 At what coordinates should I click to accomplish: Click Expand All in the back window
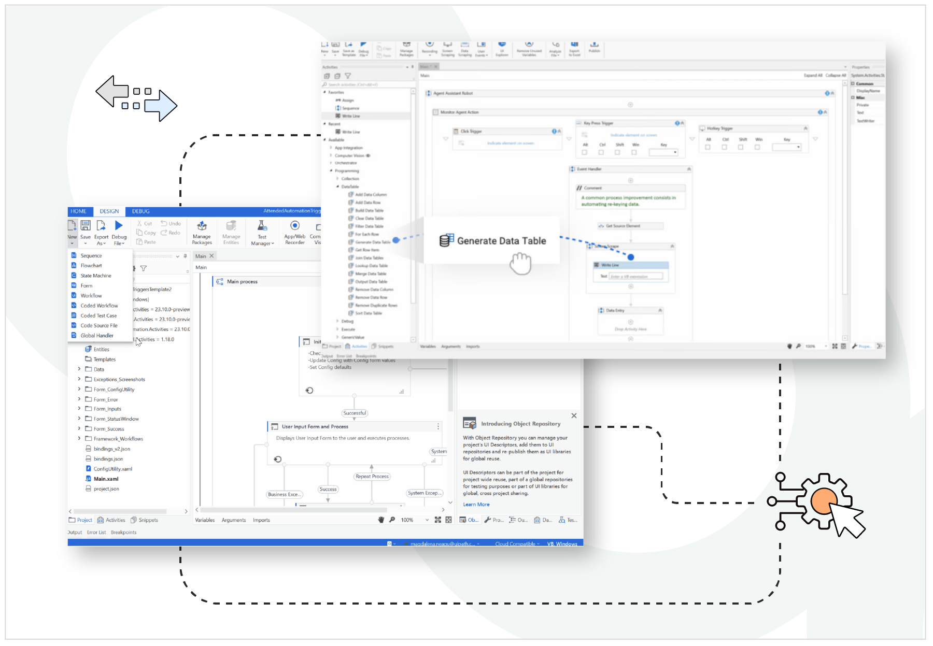(813, 75)
